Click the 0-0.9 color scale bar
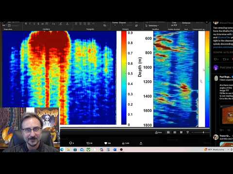Image resolution: width=233 pixels, height=174 pixels. 124,78
